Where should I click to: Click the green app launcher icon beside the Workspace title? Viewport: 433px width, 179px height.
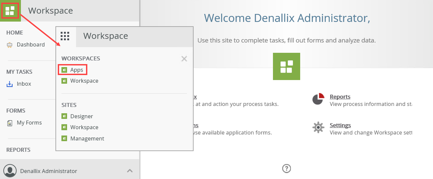click(10, 11)
